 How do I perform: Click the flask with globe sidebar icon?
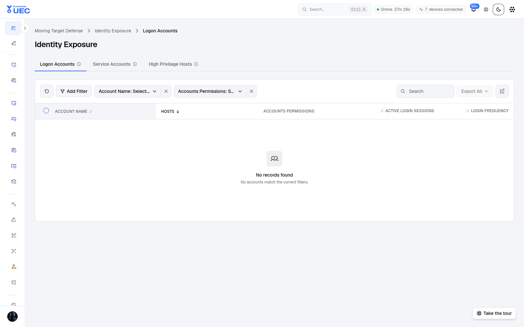pyautogui.click(x=14, y=267)
